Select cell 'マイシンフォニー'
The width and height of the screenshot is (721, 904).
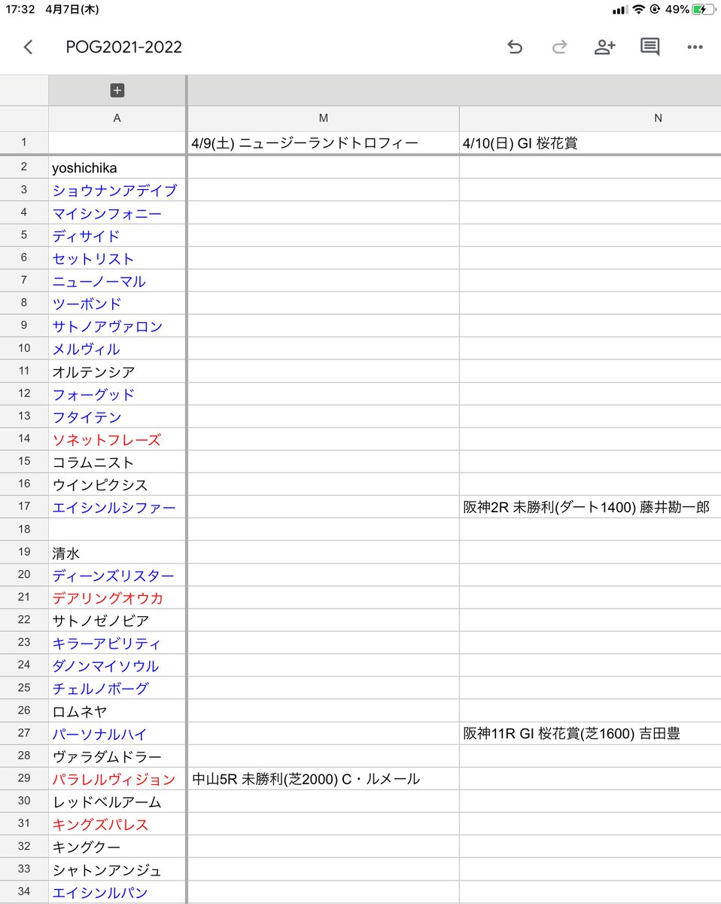click(x=117, y=213)
